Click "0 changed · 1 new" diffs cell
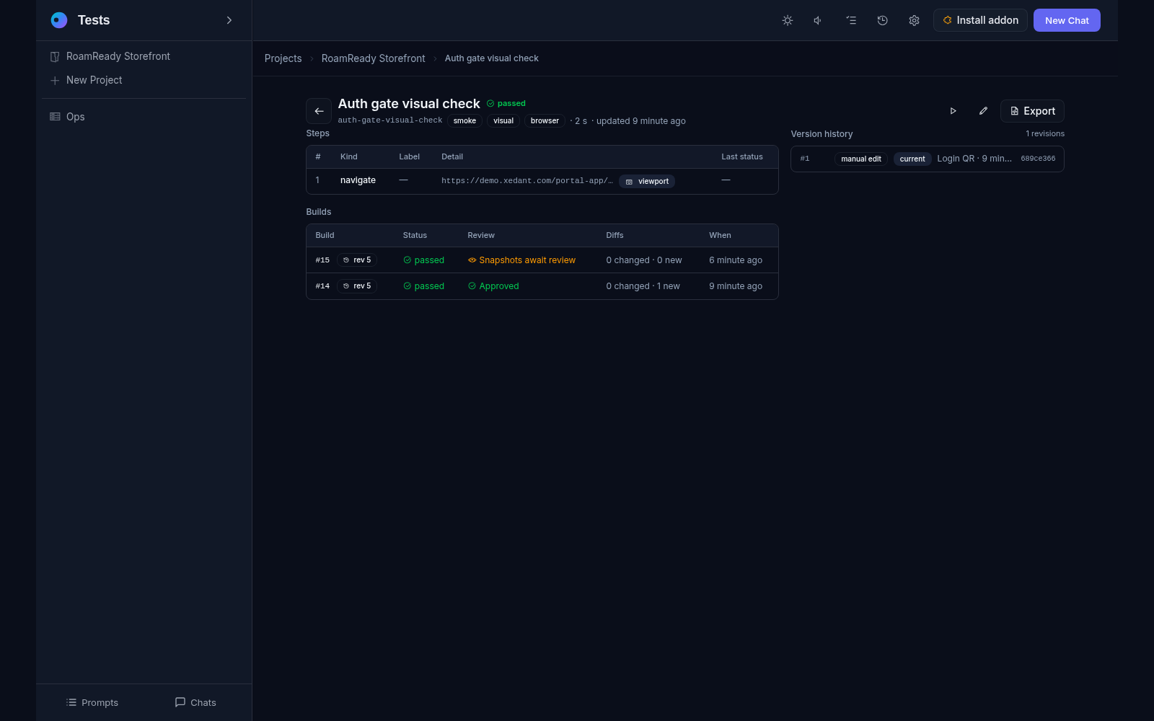 click(643, 286)
